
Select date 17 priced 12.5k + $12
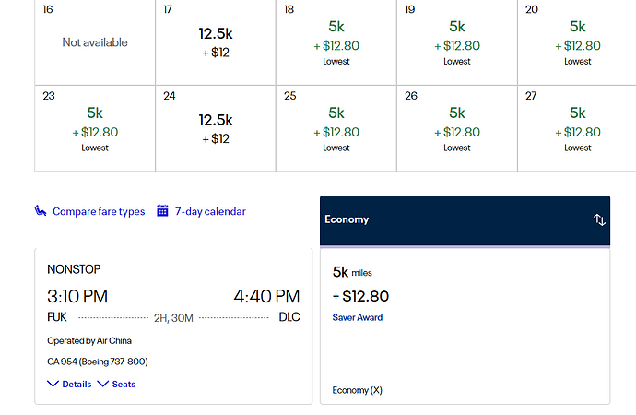[216, 42]
